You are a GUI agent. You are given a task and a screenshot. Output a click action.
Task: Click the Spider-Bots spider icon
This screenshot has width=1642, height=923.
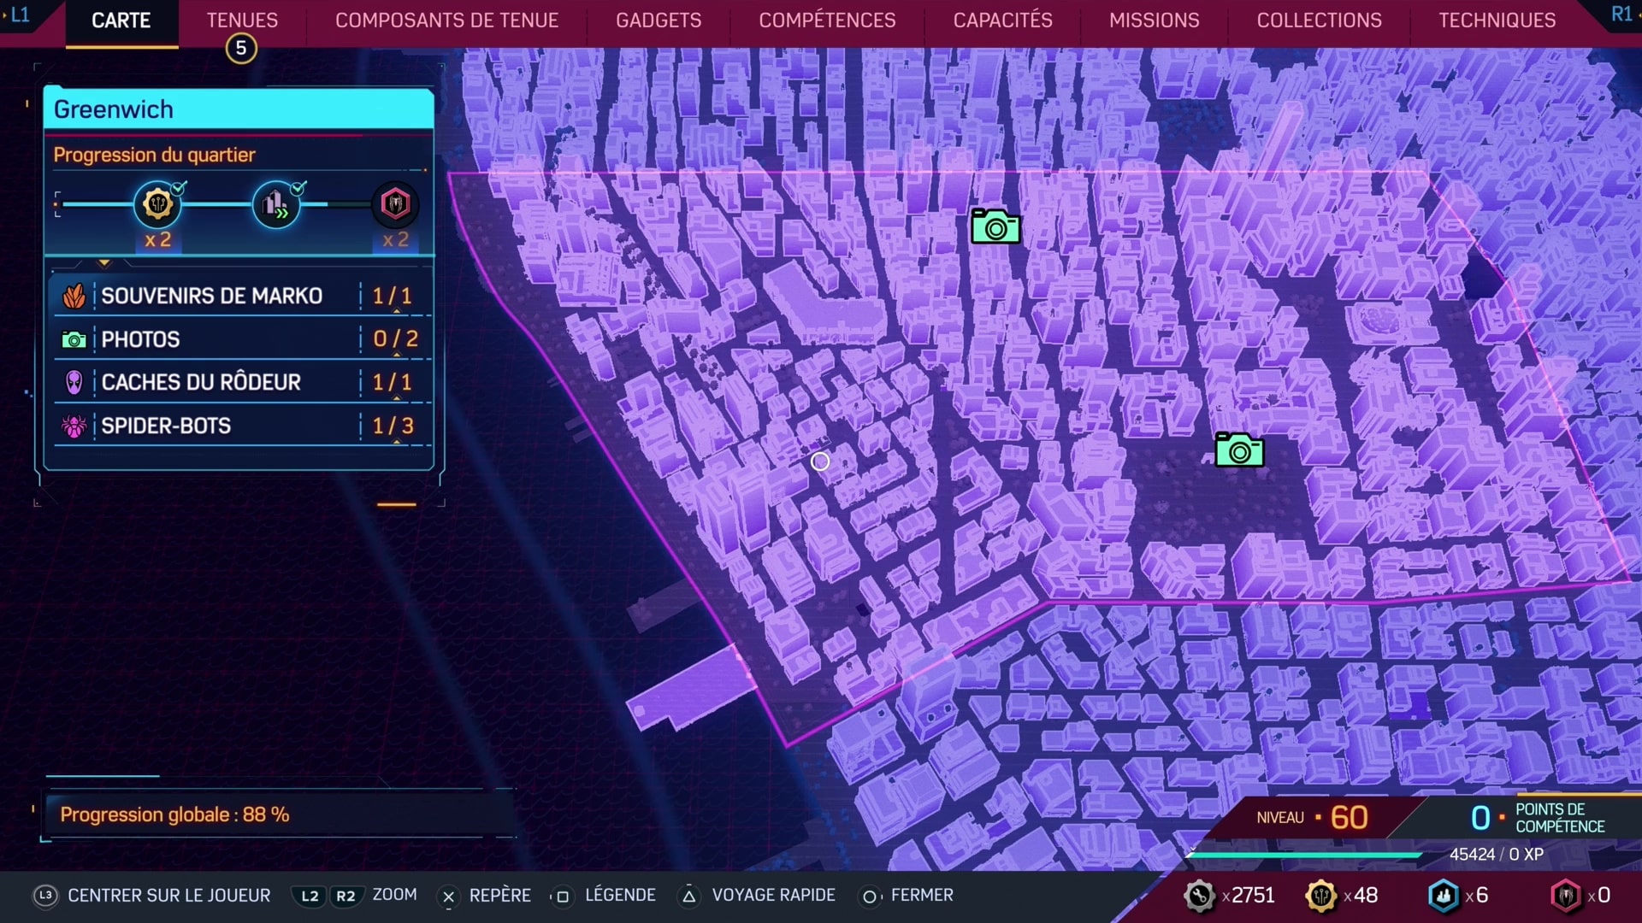(74, 426)
